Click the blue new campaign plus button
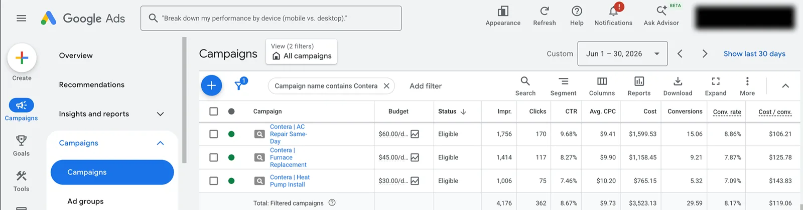803x210 pixels. pyautogui.click(x=211, y=85)
